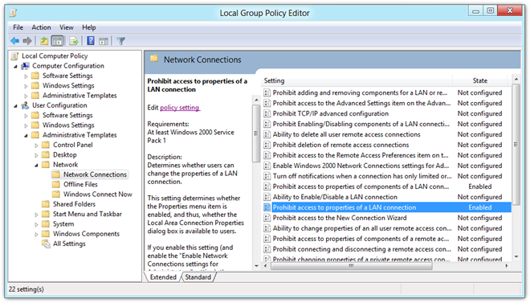The width and height of the screenshot is (530, 303).
Task: Open the Help toolbar icon
Action: (x=91, y=41)
